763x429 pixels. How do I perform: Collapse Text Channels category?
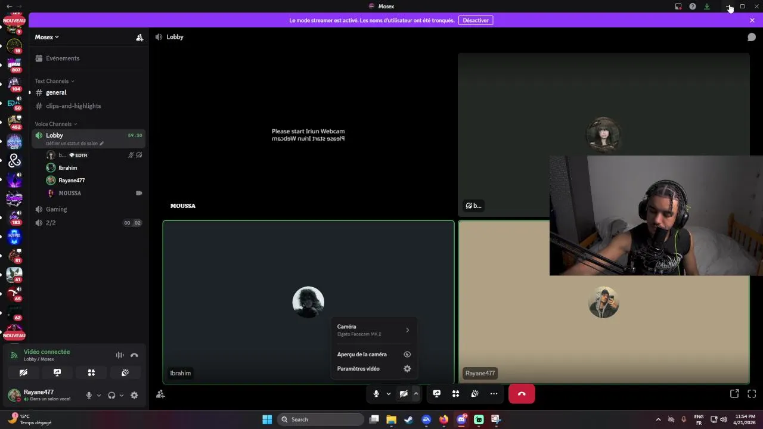[x=54, y=81]
